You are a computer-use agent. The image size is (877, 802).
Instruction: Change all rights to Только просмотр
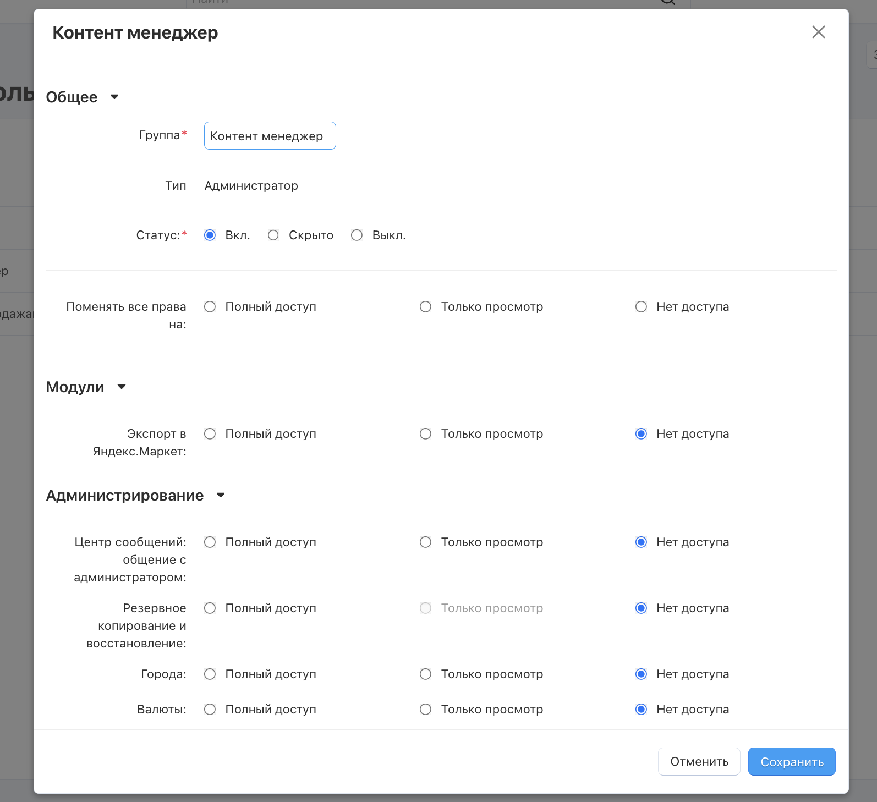(x=426, y=307)
